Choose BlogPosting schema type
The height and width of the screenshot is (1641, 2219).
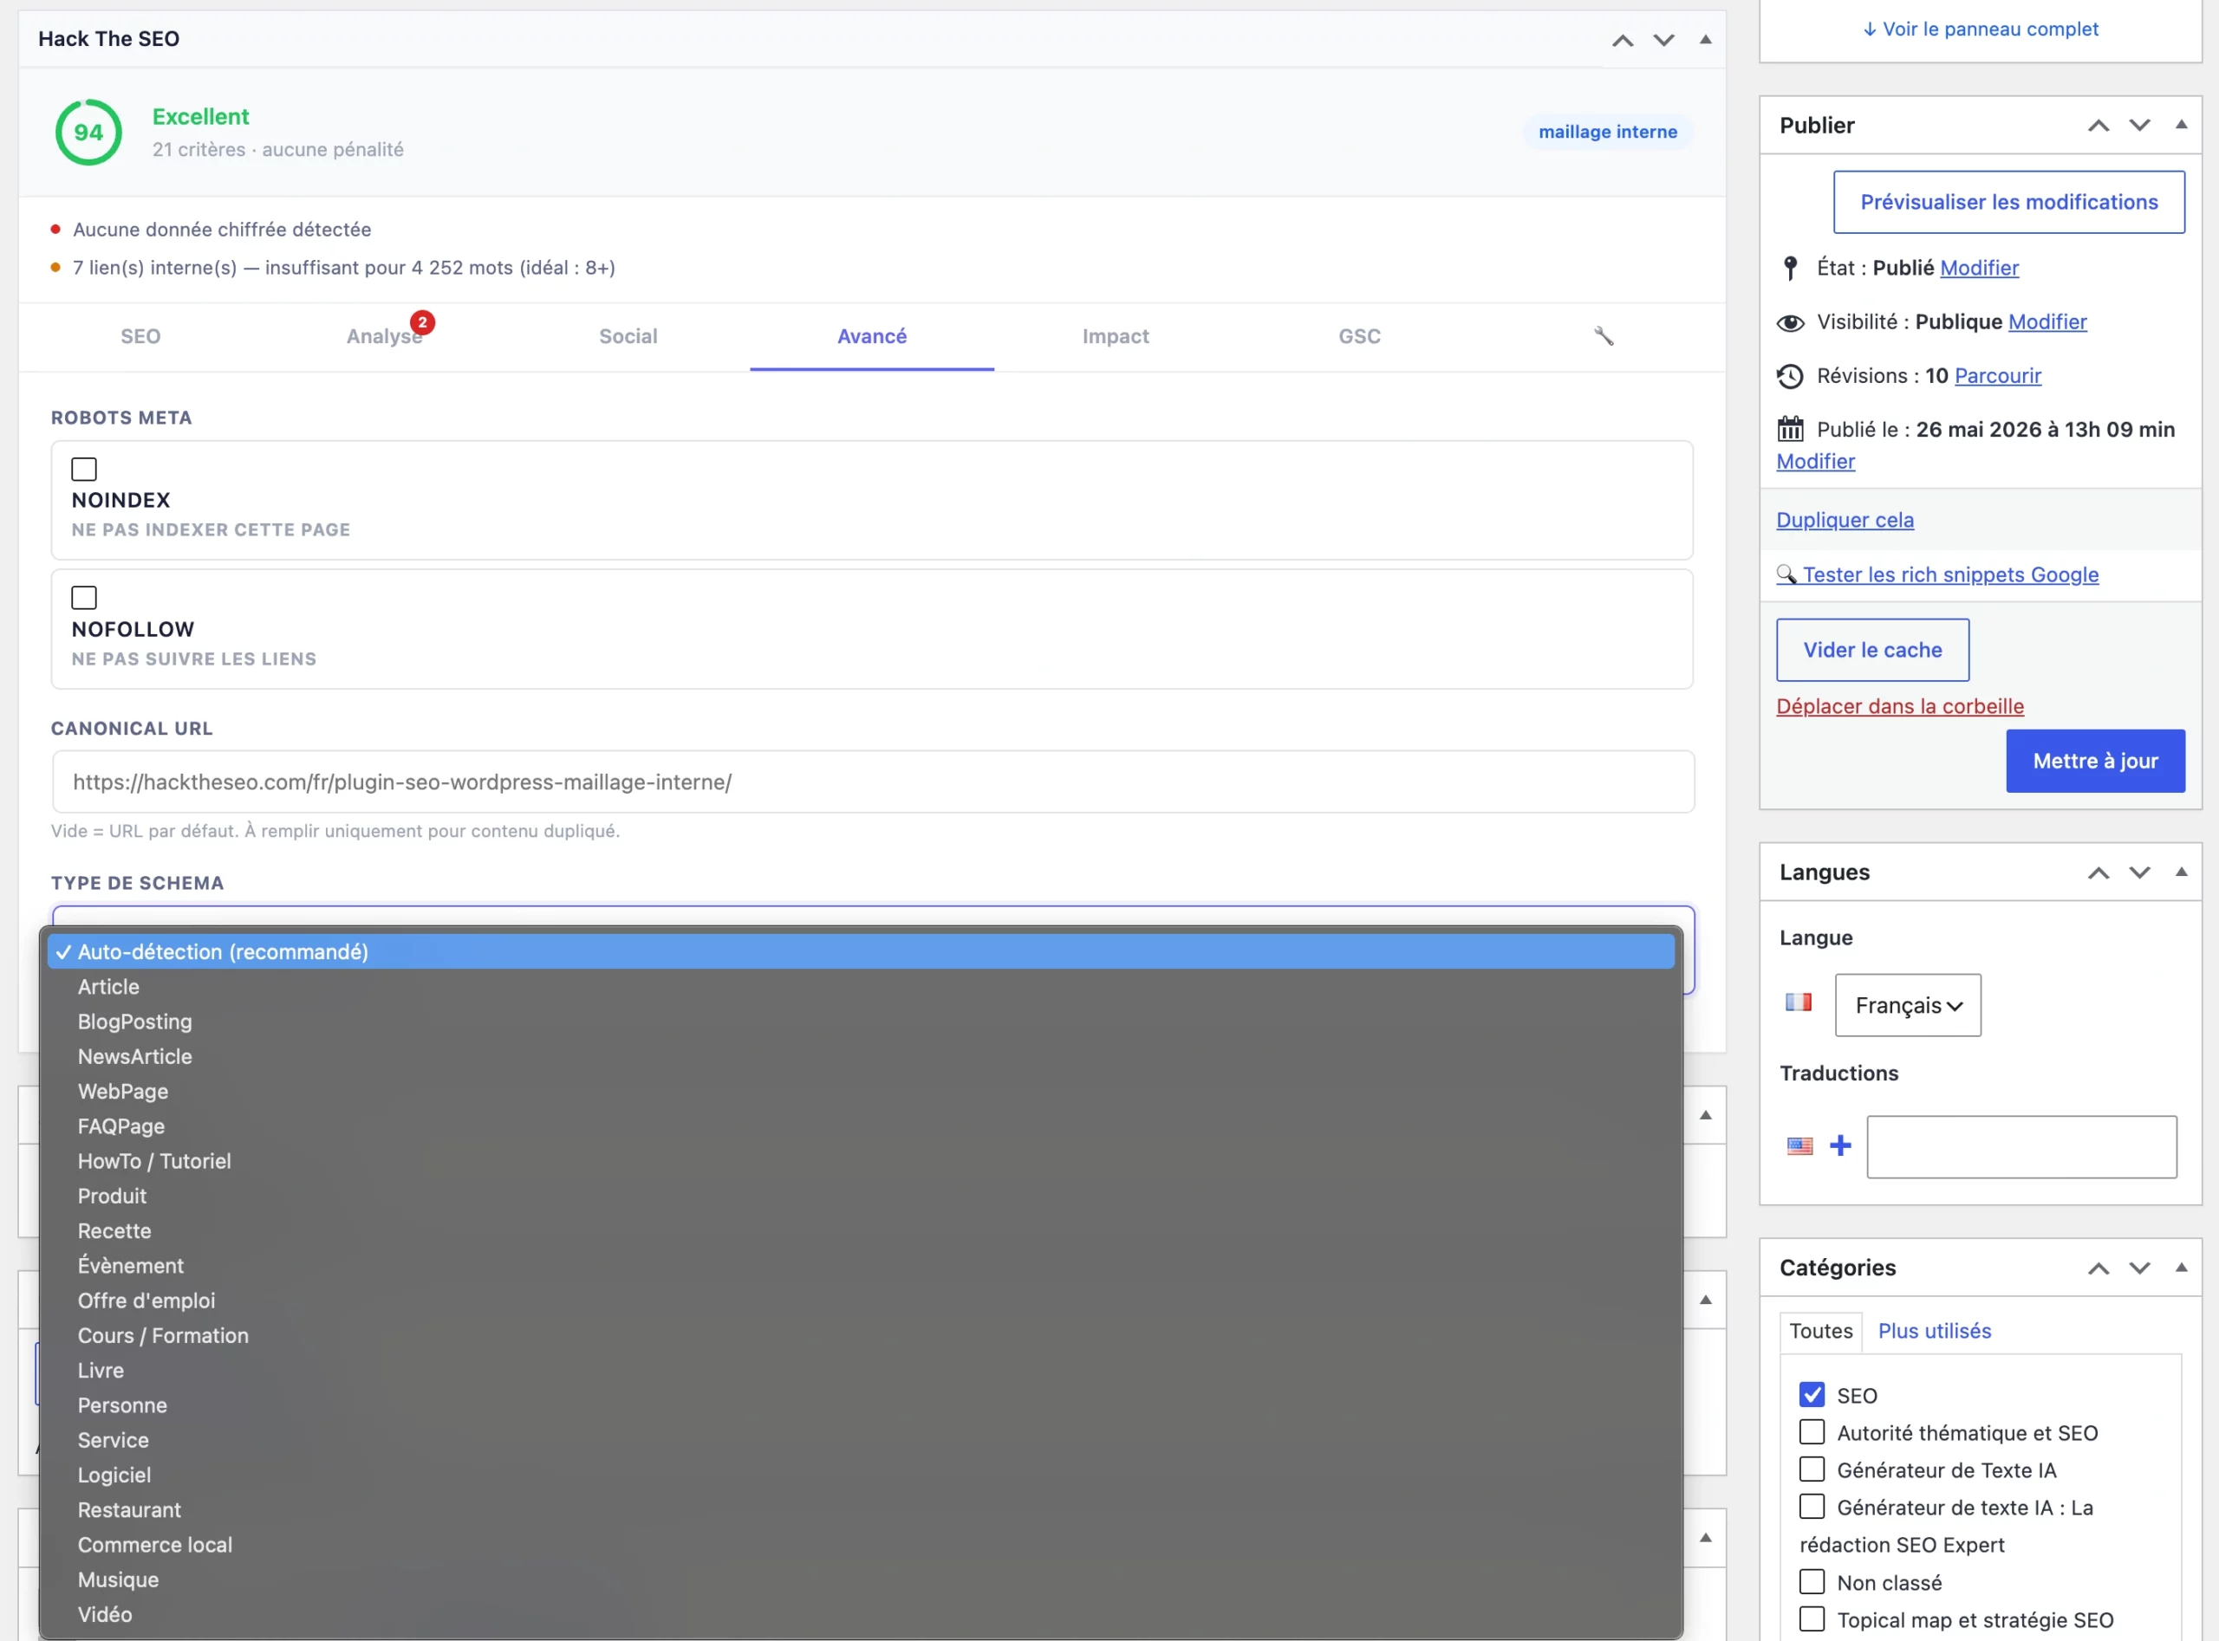click(x=861, y=1022)
